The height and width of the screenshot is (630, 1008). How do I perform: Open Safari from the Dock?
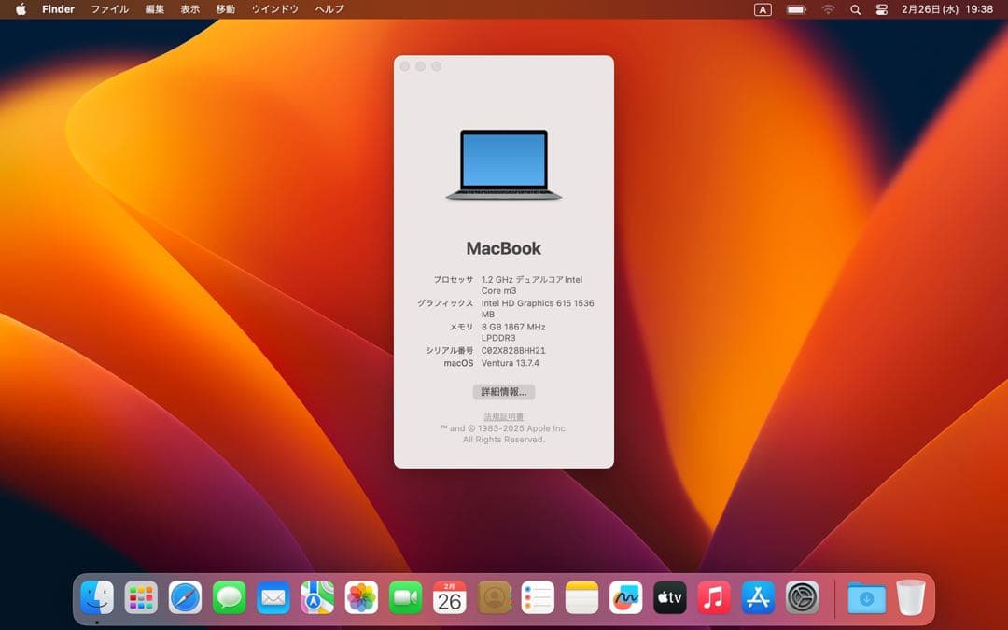[185, 597]
